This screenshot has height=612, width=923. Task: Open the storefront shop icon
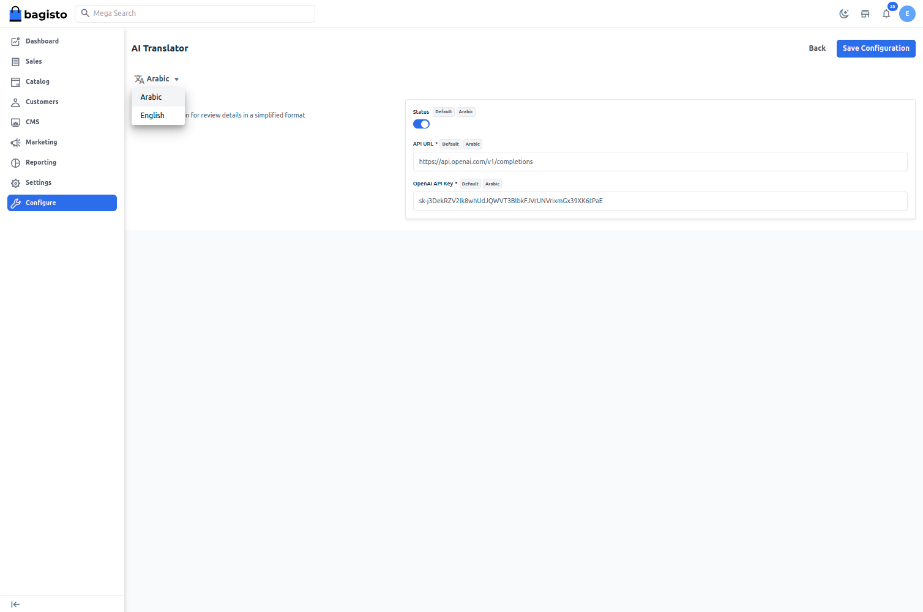point(865,13)
